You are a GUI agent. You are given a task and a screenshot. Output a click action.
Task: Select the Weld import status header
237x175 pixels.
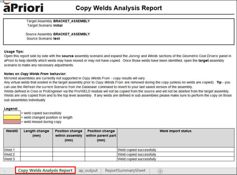point(175,131)
